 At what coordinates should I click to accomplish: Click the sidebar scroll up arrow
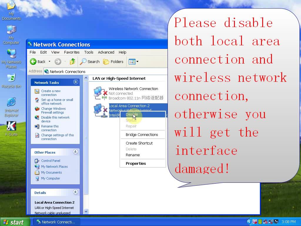[86, 78]
